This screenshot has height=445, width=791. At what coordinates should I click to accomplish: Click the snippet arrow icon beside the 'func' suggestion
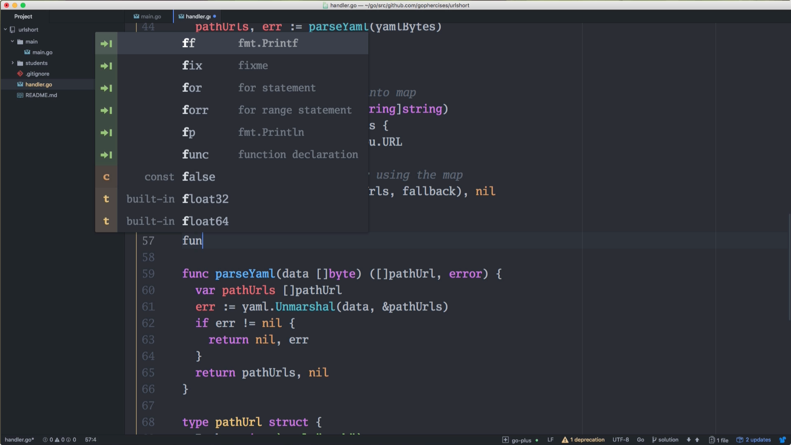pyautogui.click(x=106, y=155)
